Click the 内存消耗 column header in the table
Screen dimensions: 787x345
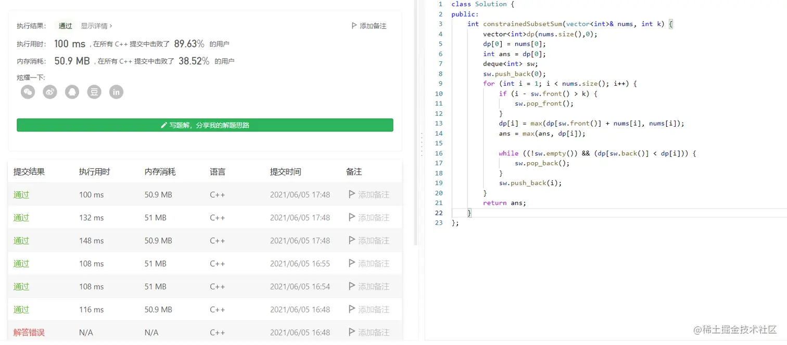click(x=160, y=171)
